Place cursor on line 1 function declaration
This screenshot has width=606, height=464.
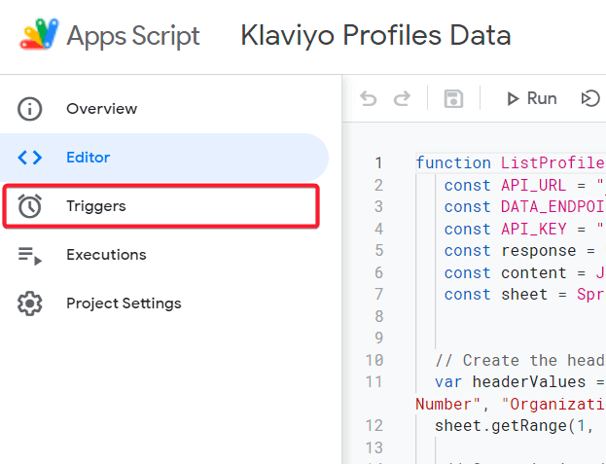click(510, 163)
